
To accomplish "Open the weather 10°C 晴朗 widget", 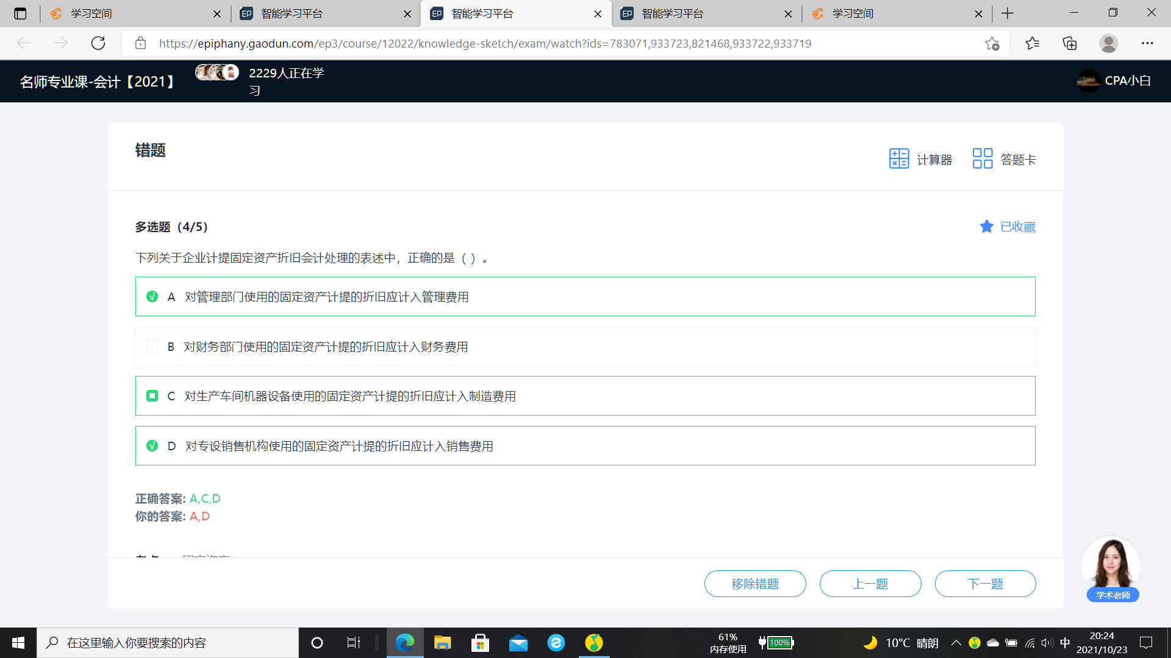I will [x=901, y=643].
